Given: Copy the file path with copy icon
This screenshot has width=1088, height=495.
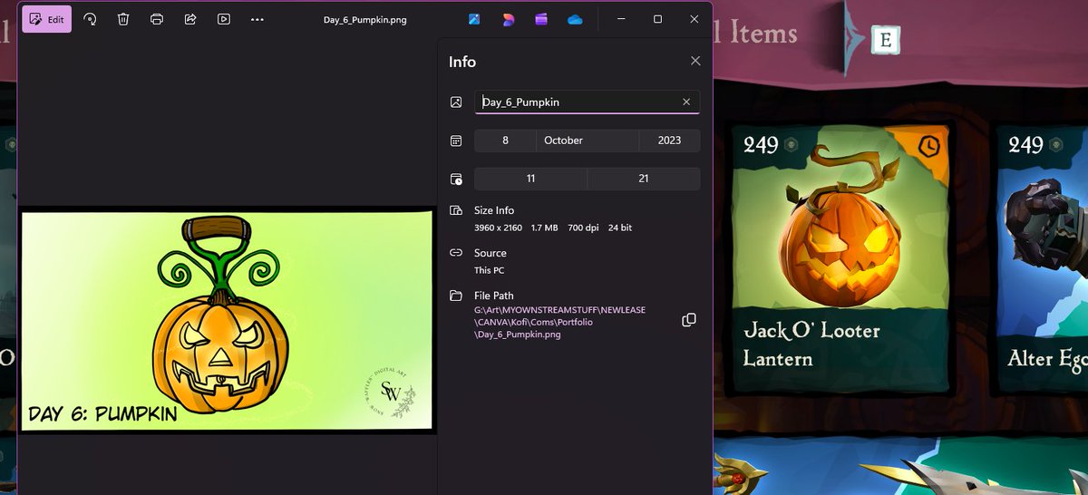Looking at the screenshot, I should 689,320.
